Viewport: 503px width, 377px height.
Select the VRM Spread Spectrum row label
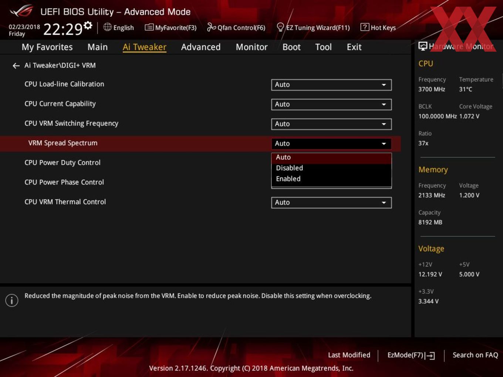(x=63, y=143)
